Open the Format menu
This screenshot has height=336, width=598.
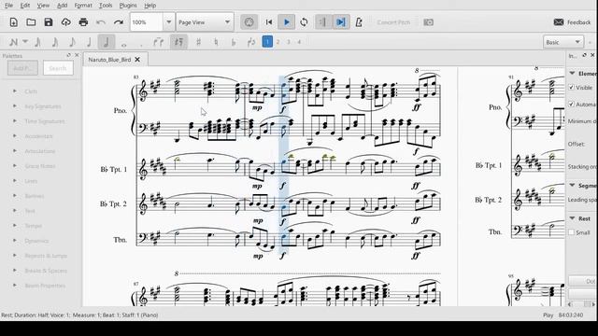pyautogui.click(x=83, y=6)
